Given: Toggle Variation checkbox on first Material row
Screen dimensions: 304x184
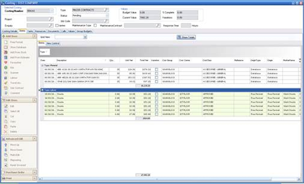Looking at the screenshot, I should pos(157,69).
